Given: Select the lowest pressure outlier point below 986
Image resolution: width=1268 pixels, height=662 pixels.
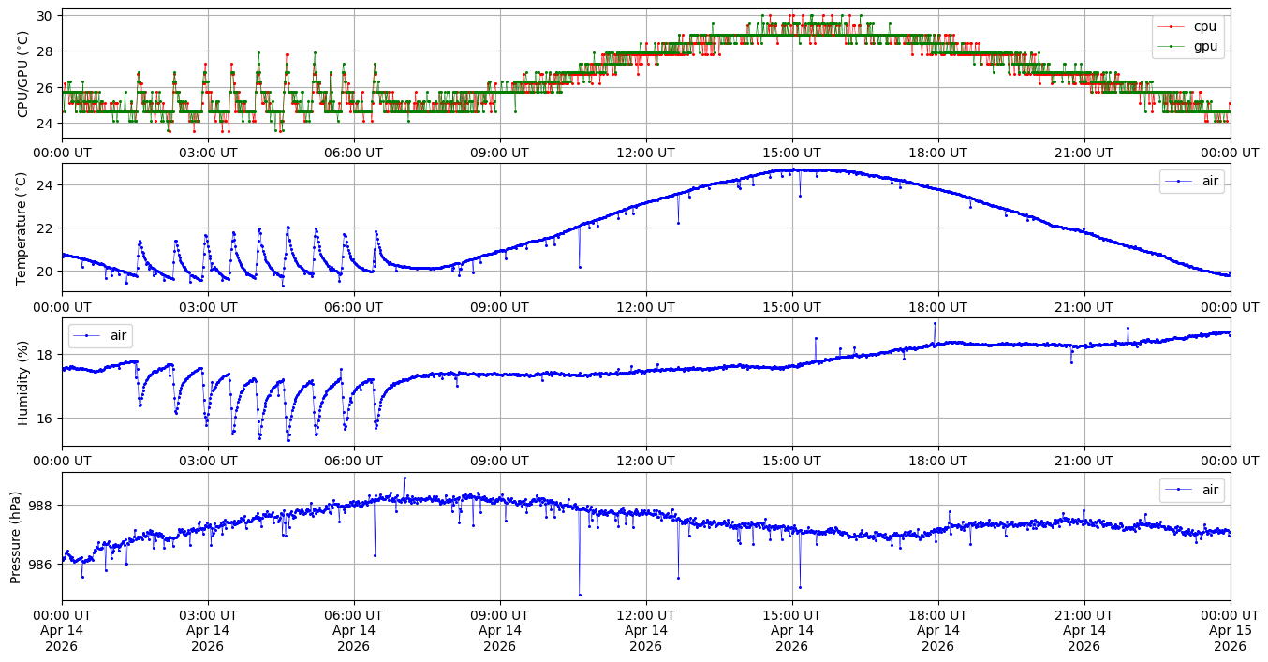Looking at the screenshot, I should [x=580, y=595].
